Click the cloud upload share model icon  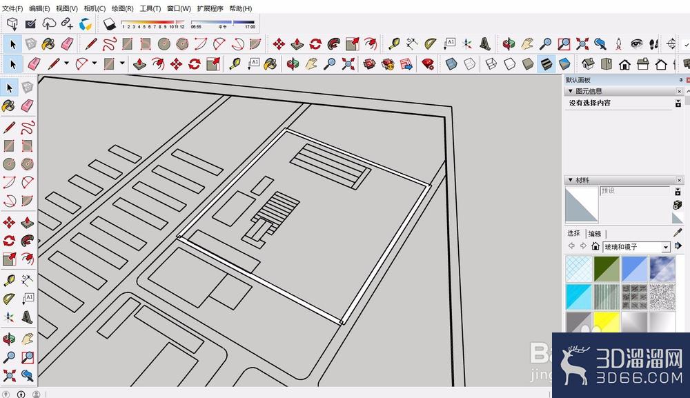49,23
